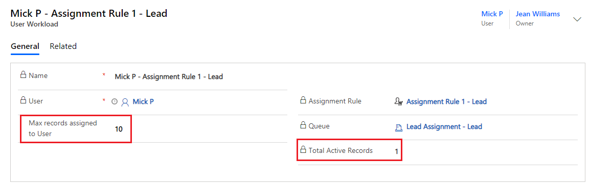Viewport: 590px width, 185px height.
Task: Switch to the General tab
Action: (25, 46)
